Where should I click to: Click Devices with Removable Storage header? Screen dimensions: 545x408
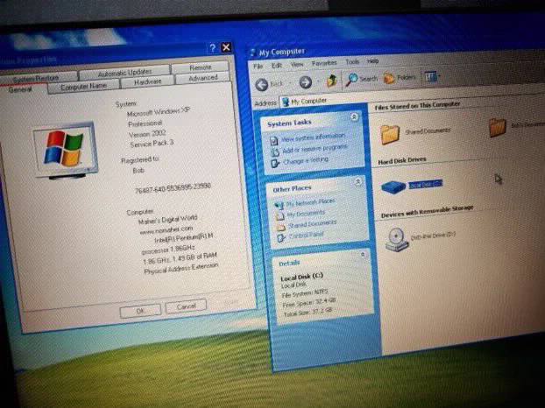(428, 211)
